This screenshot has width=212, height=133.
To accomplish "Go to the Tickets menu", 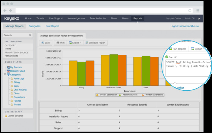I will click(x=41, y=18).
